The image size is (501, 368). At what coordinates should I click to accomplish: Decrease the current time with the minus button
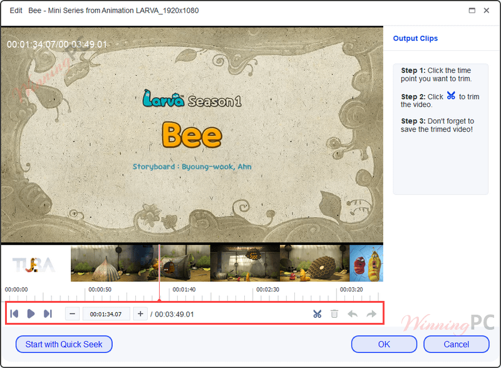point(72,314)
